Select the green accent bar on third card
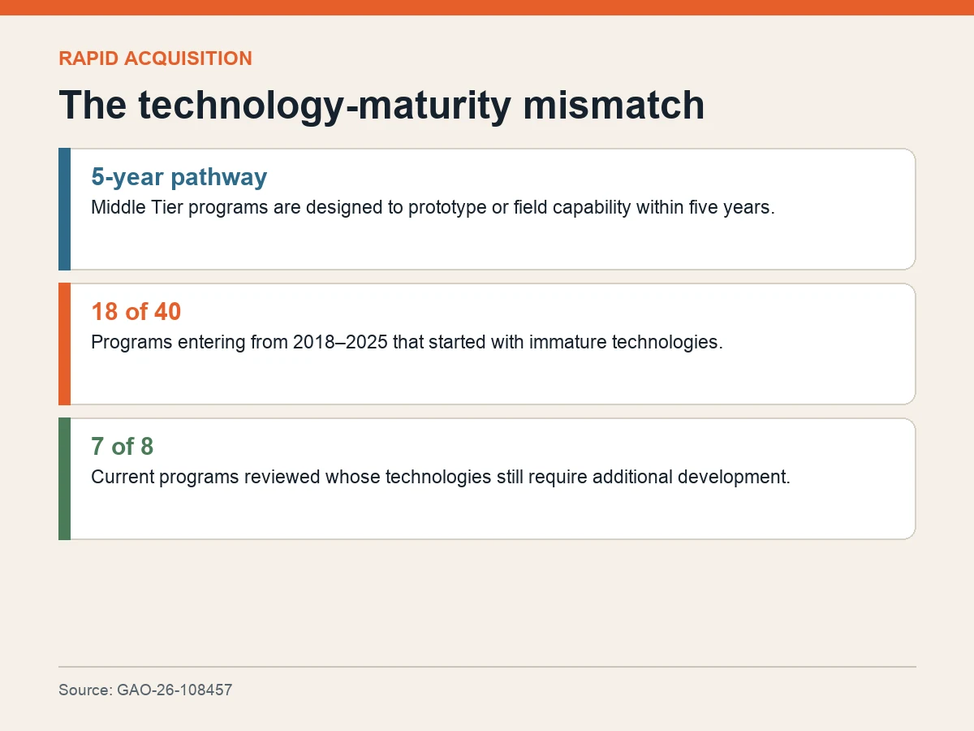The width and height of the screenshot is (974, 731). (x=64, y=478)
